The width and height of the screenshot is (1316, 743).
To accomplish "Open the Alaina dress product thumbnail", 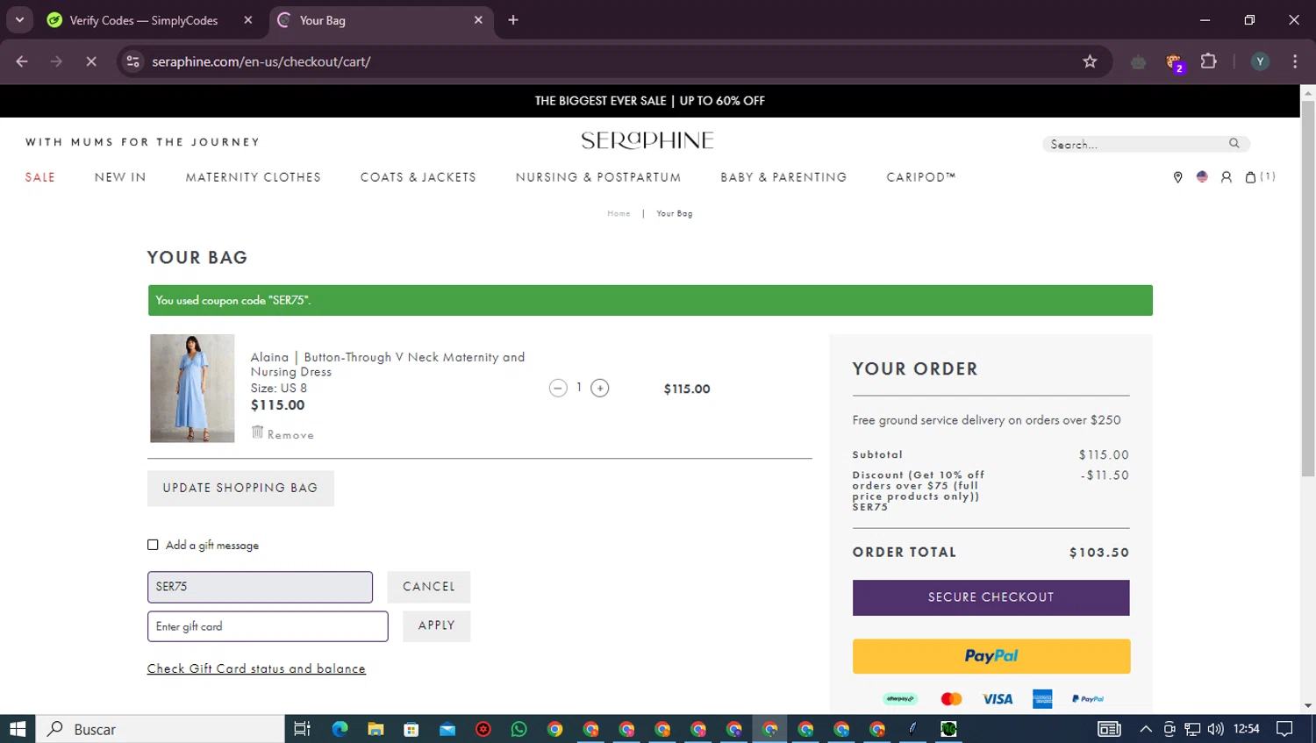I will [x=192, y=388].
